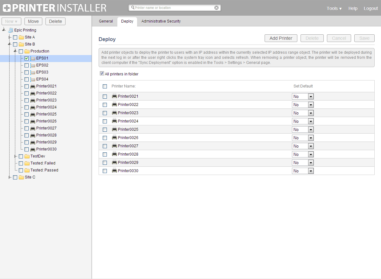
Task: Open the Tools menu
Action: pos(334,8)
